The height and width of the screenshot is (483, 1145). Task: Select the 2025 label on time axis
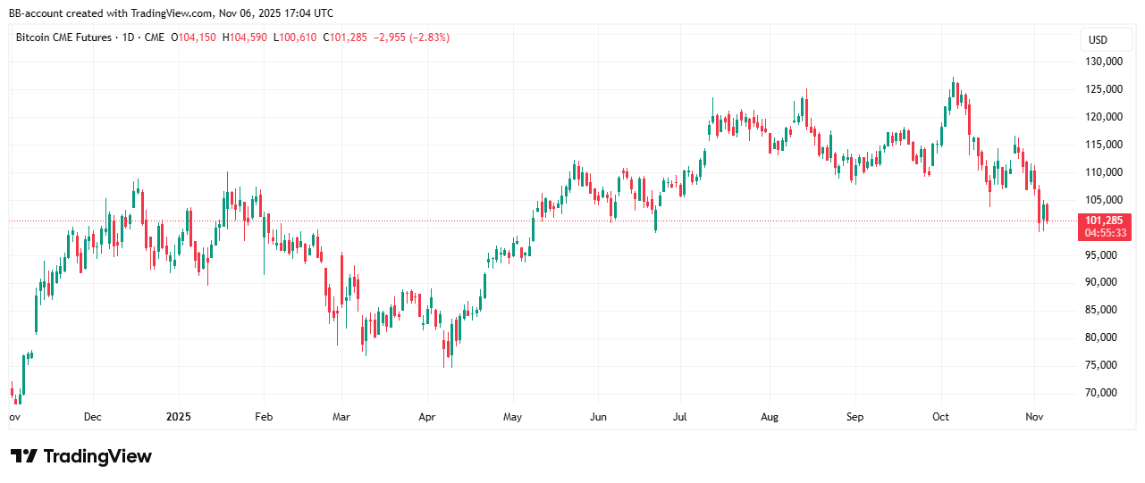point(178,417)
